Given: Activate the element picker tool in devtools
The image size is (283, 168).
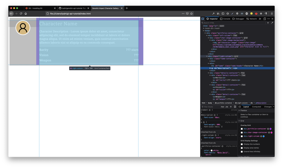Looking at the screenshot, I should click(203, 19).
